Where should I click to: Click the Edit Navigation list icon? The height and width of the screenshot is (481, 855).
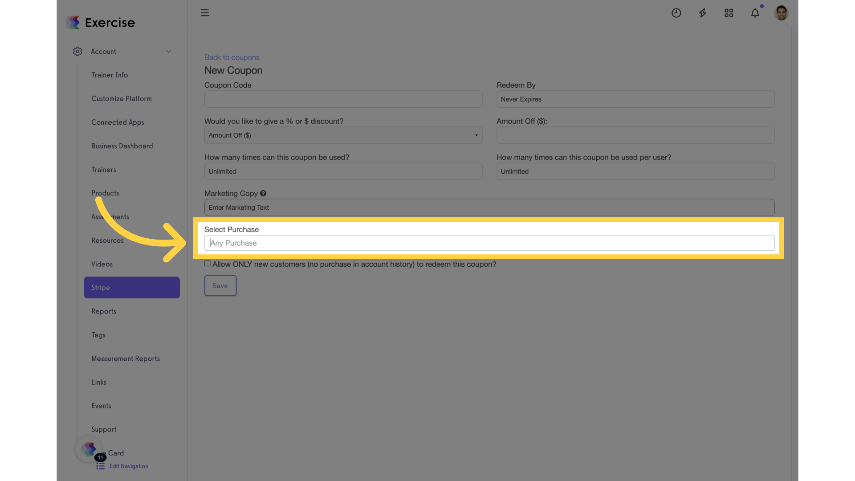coord(101,466)
